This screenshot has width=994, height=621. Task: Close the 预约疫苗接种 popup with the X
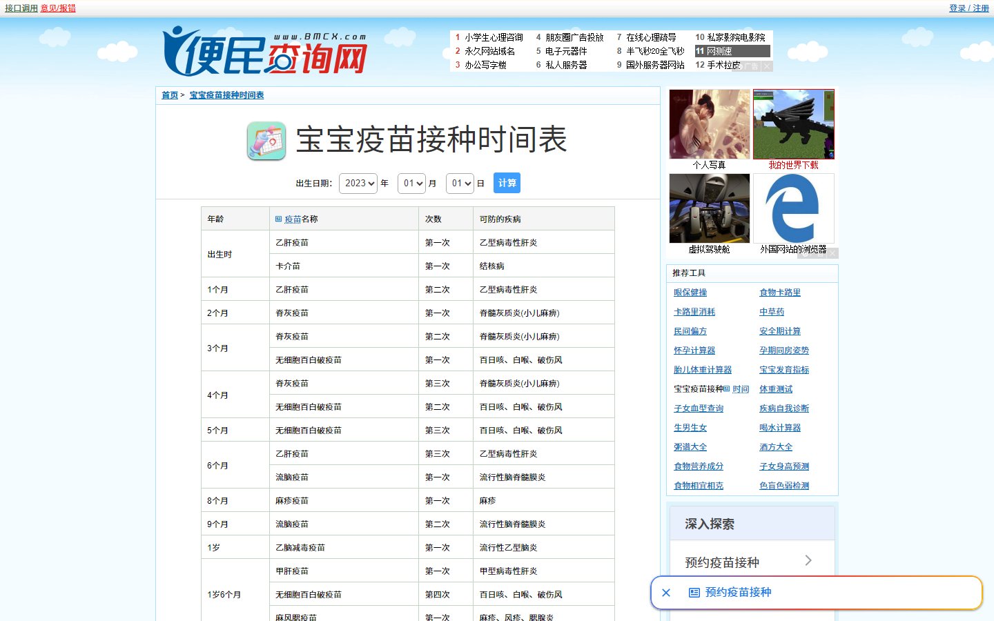[666, 593]
